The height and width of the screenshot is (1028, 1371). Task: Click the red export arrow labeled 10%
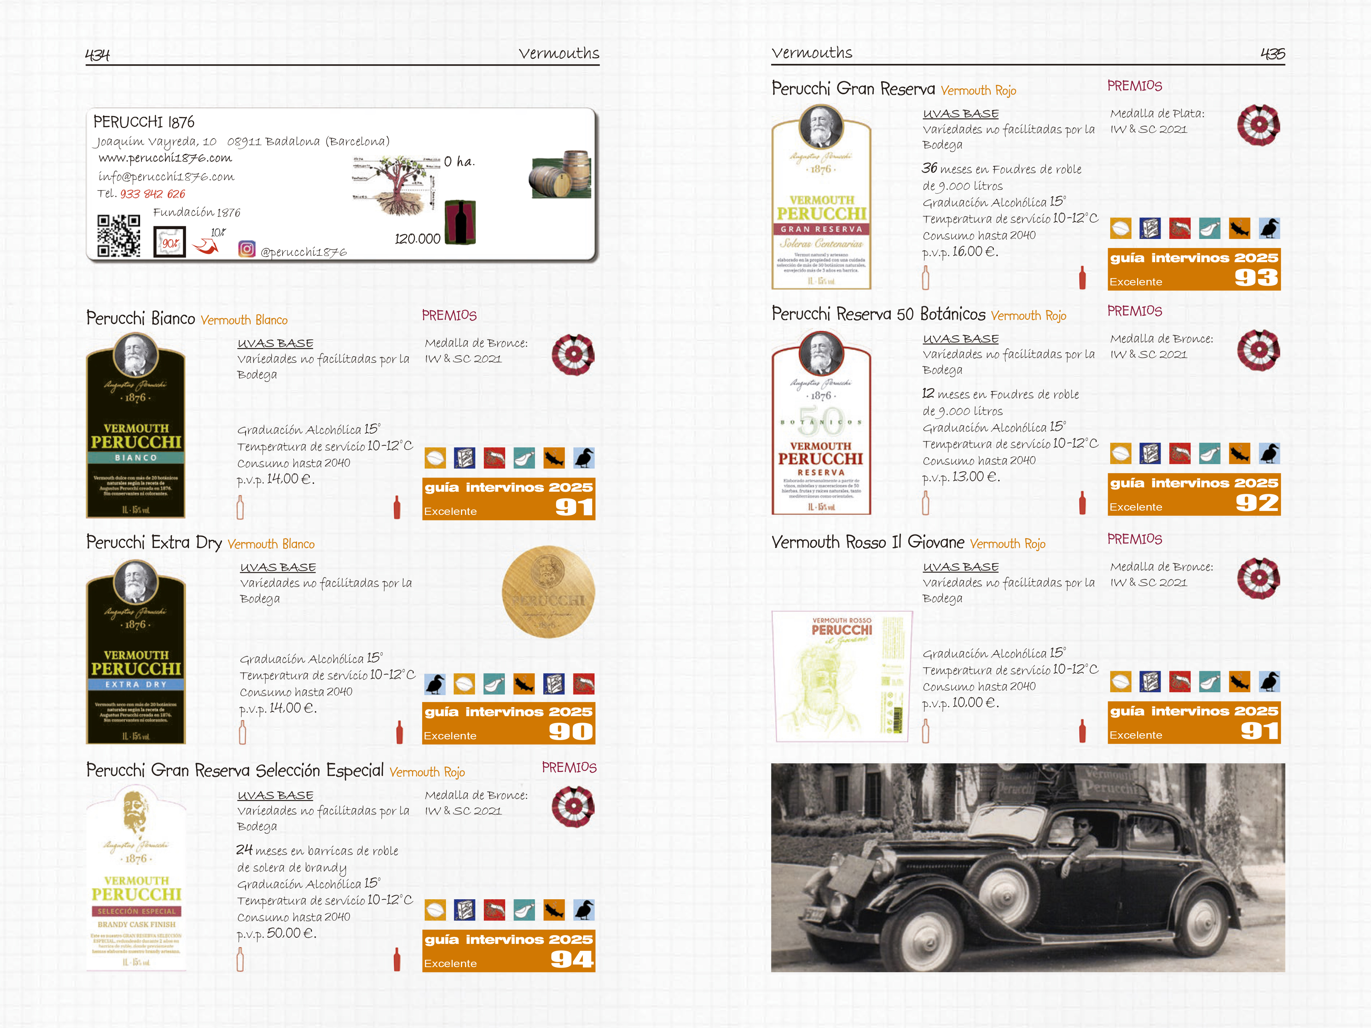(x=206, y=247)
